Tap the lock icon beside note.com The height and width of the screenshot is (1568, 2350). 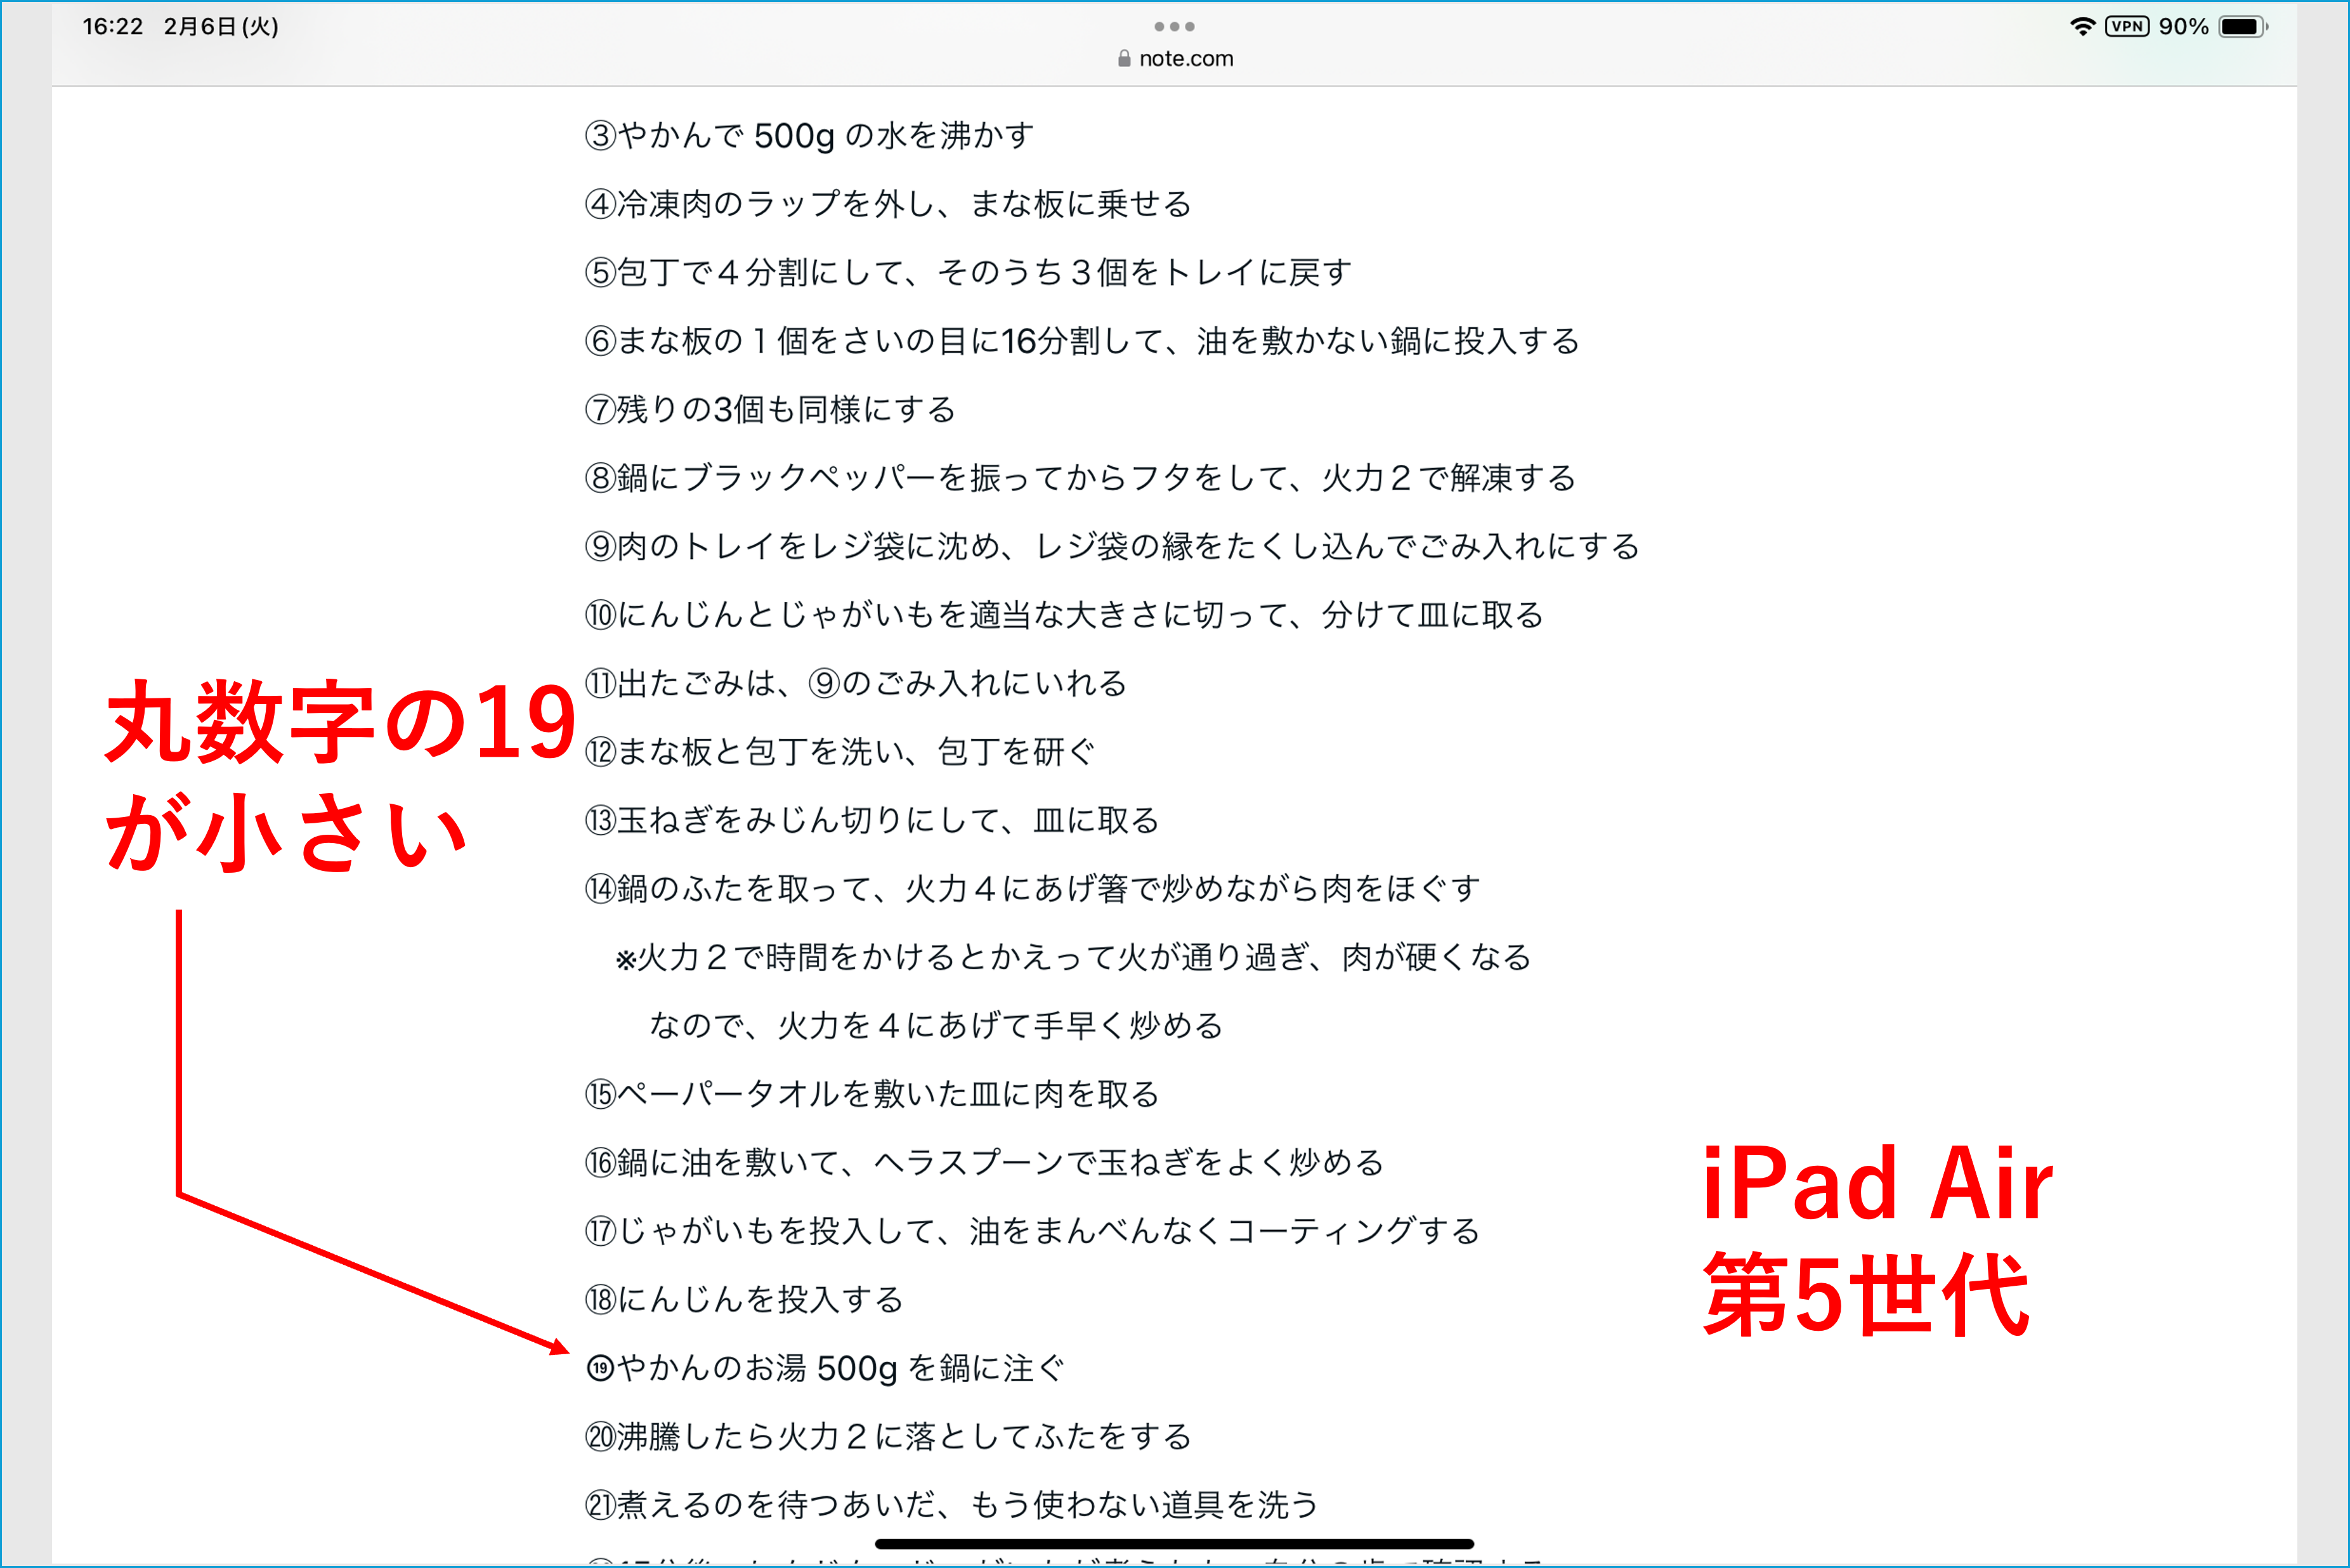[x=1124, y=59]
